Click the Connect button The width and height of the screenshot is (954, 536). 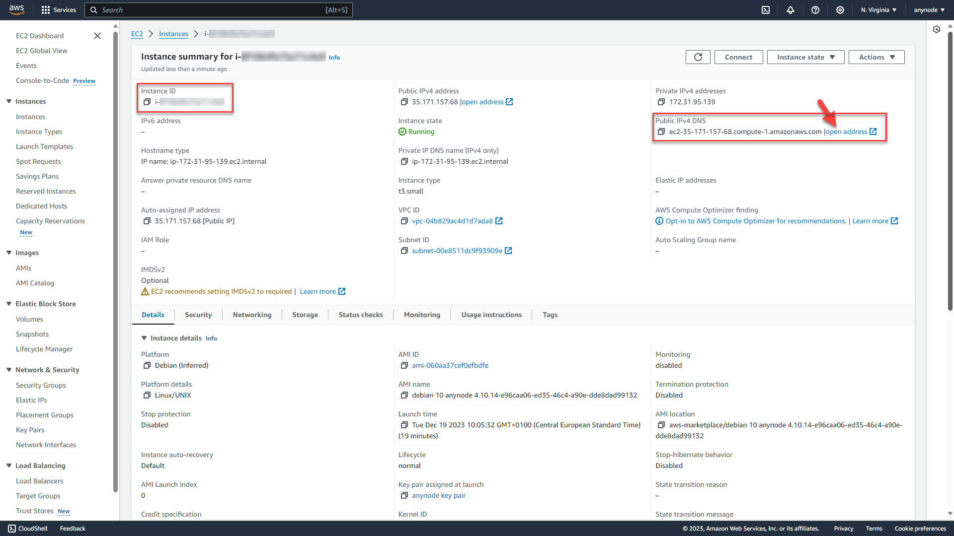[738, 57]
